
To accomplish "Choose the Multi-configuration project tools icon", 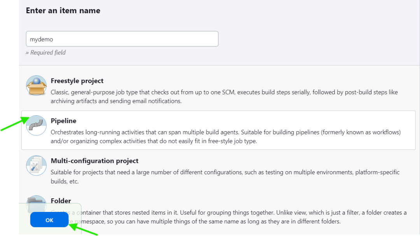I will 36,166.
